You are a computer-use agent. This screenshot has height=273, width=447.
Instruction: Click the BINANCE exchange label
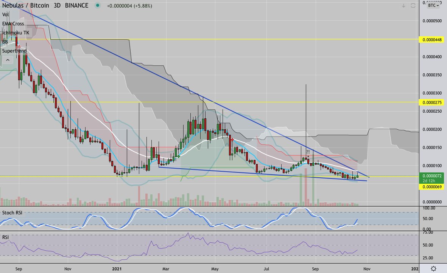point(76,5)
